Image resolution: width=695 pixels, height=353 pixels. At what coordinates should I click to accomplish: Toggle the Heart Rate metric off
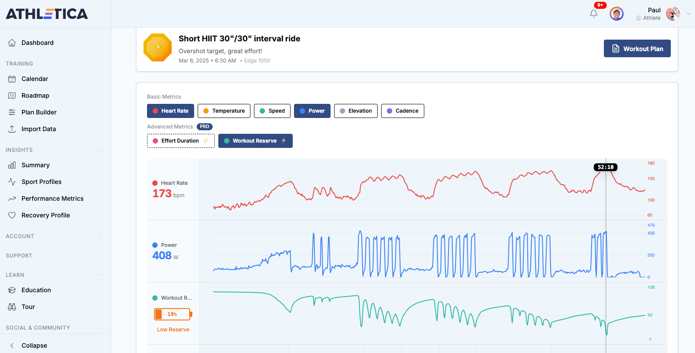(x=170, y=111)
